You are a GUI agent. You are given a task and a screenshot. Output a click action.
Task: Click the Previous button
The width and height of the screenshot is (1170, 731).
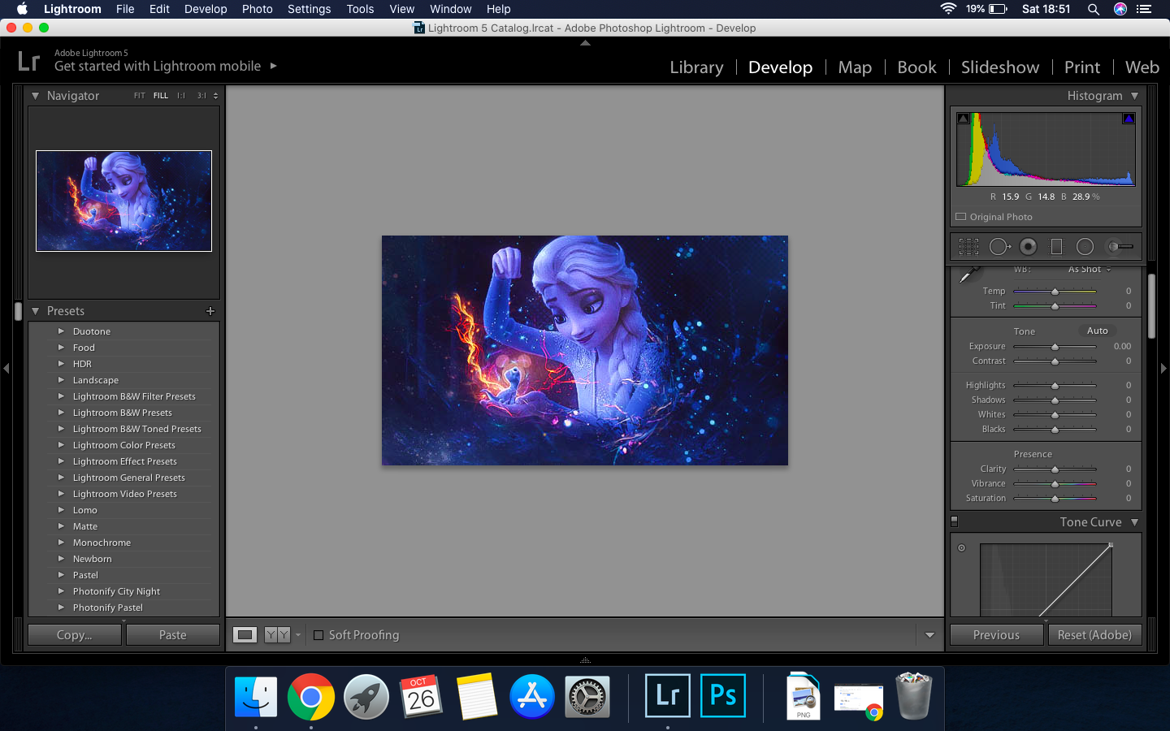pyautogui.click(x=996, y=635)
